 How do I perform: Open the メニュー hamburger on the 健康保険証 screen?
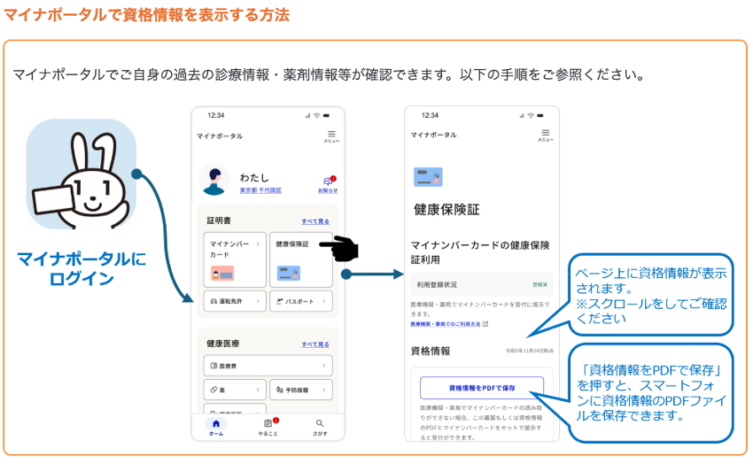coord(545,135)
